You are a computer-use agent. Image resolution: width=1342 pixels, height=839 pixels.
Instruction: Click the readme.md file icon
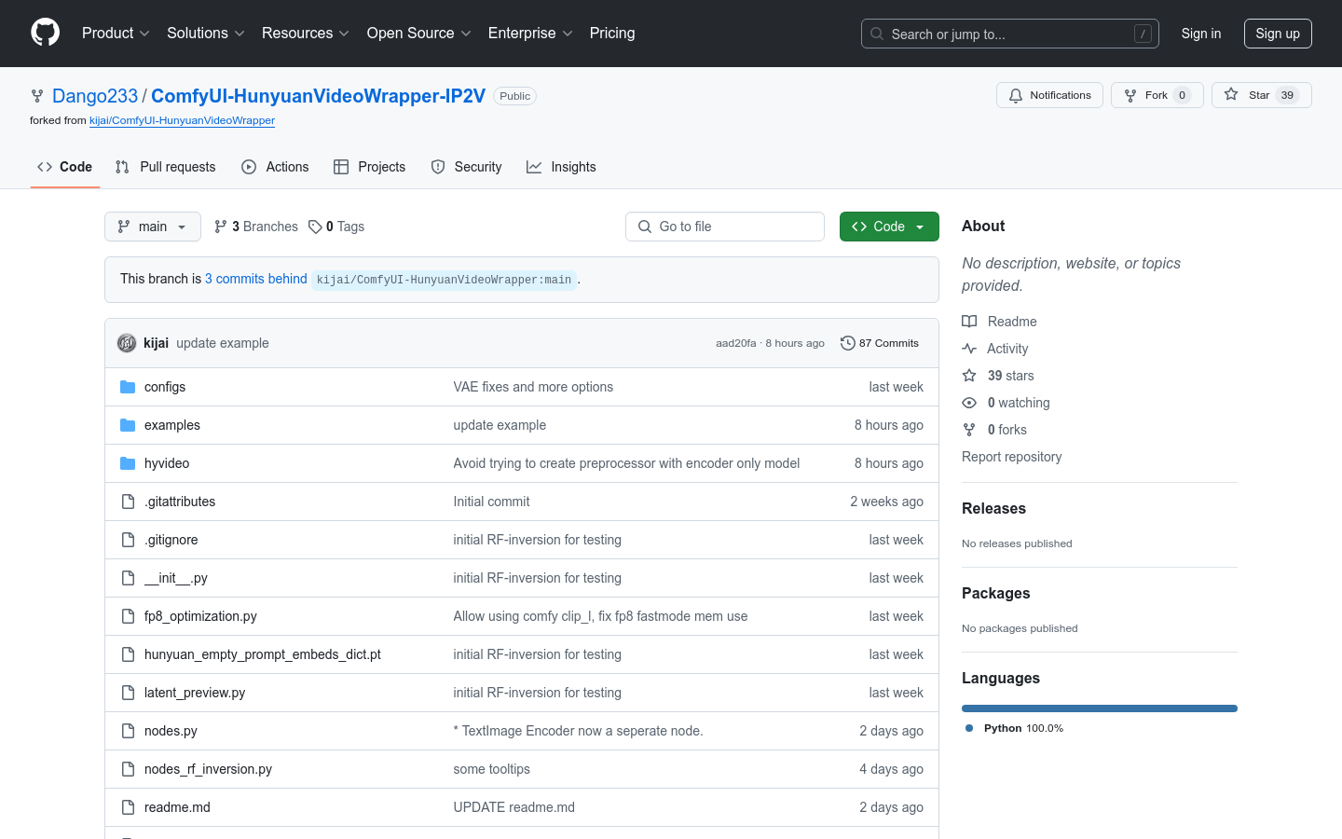click(128, 807)
